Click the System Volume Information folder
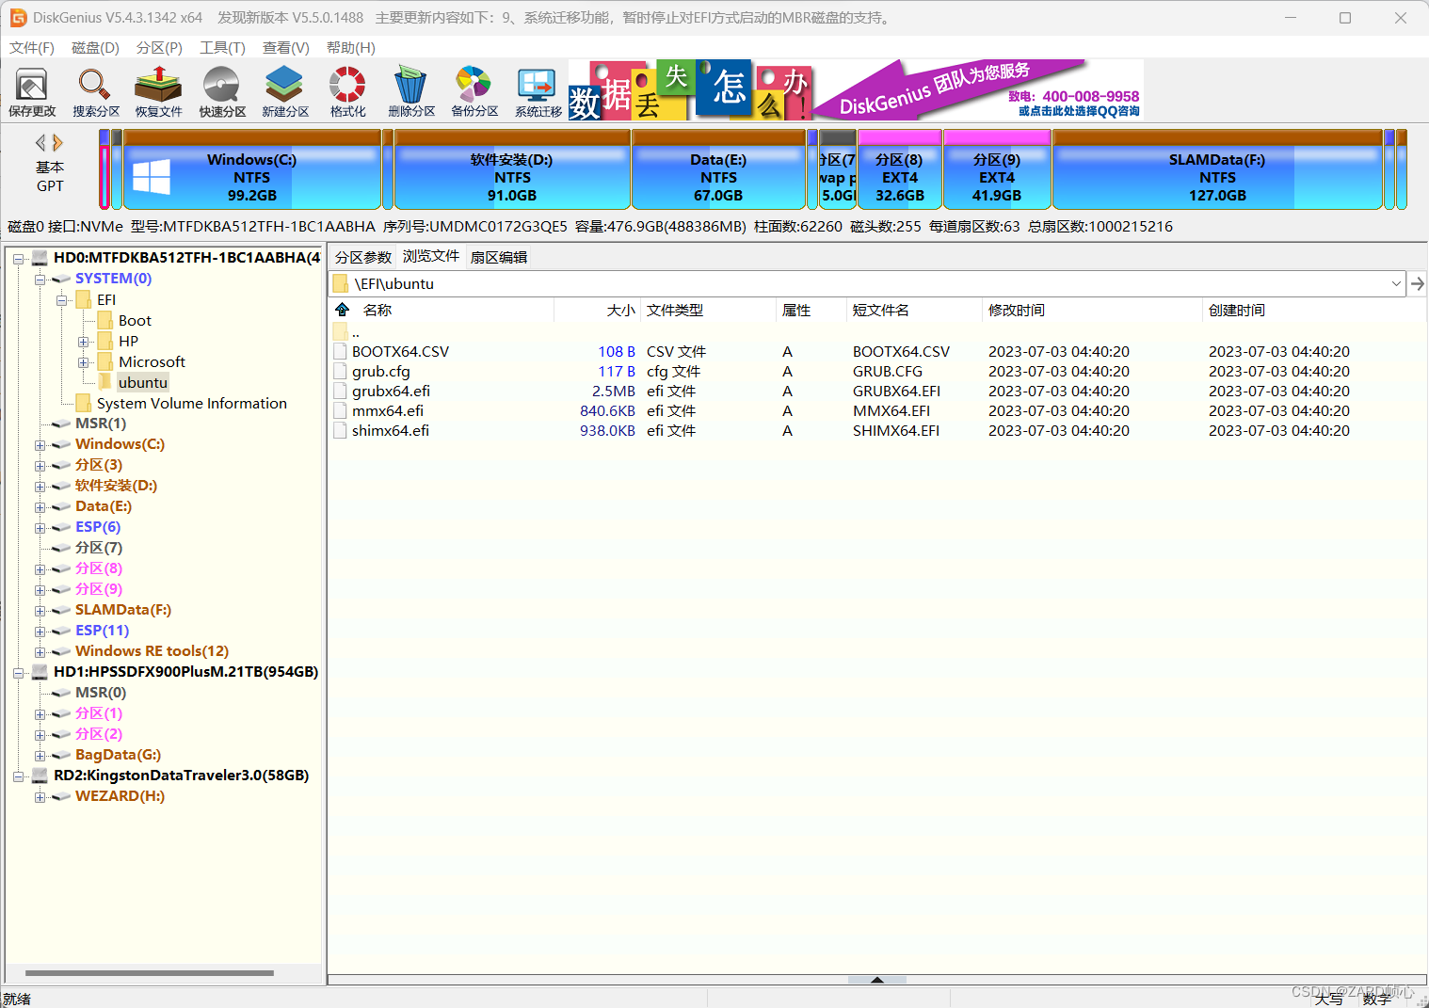This screenshot has height=1008, width=1429. click(x=191, y=403)
